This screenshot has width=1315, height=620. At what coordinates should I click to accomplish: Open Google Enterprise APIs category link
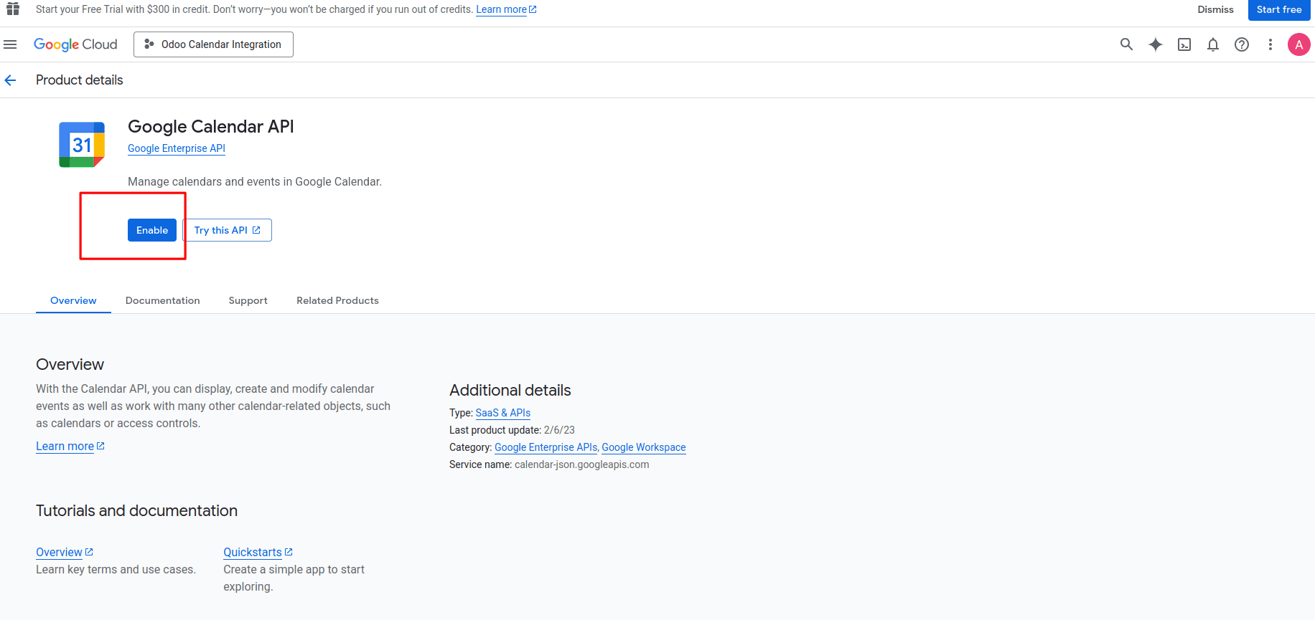(546, 447)
